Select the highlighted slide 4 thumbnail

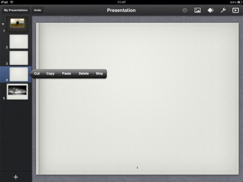(x=19, y=74)
